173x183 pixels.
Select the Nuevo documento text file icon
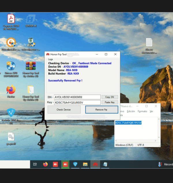tap(149, 46)
